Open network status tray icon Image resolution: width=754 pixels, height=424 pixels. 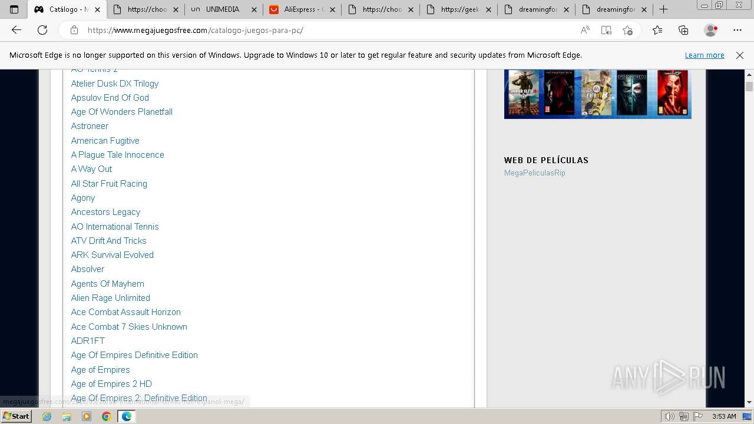(x=683, y=416)
